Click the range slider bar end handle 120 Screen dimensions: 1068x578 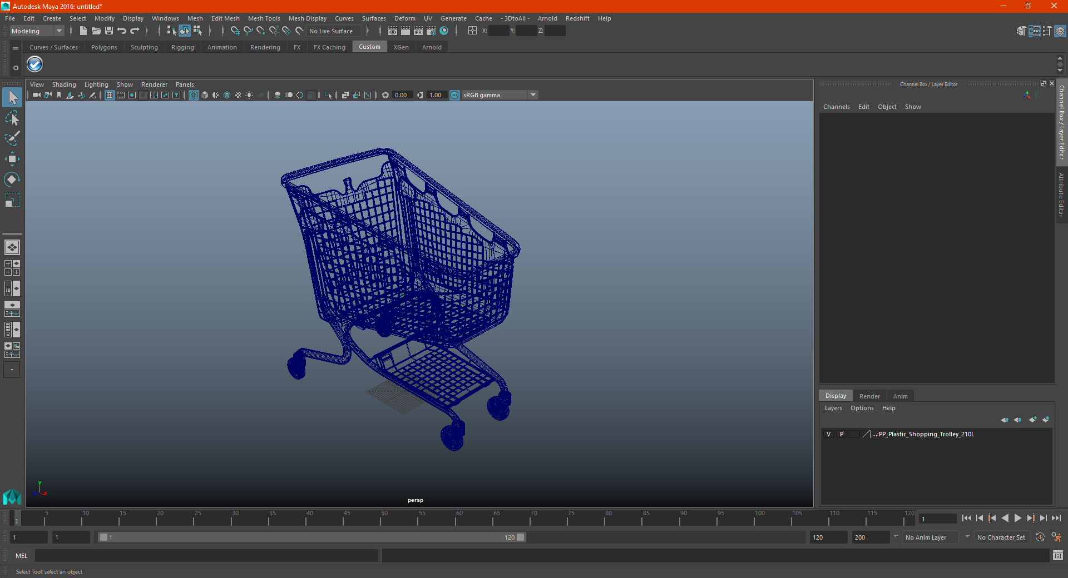[521, 537]
